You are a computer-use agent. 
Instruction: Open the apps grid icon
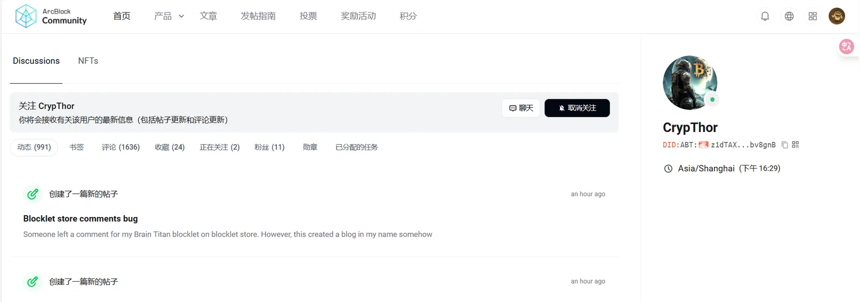coord(813,16)
